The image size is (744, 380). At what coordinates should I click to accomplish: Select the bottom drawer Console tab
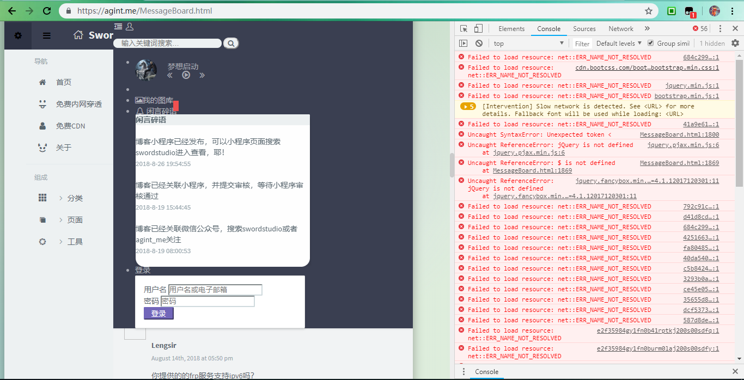point(487,372)
